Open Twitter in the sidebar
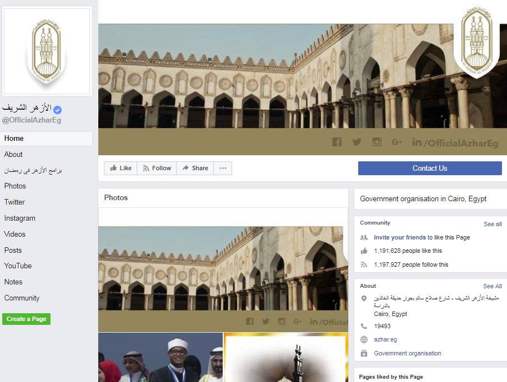 14,202
